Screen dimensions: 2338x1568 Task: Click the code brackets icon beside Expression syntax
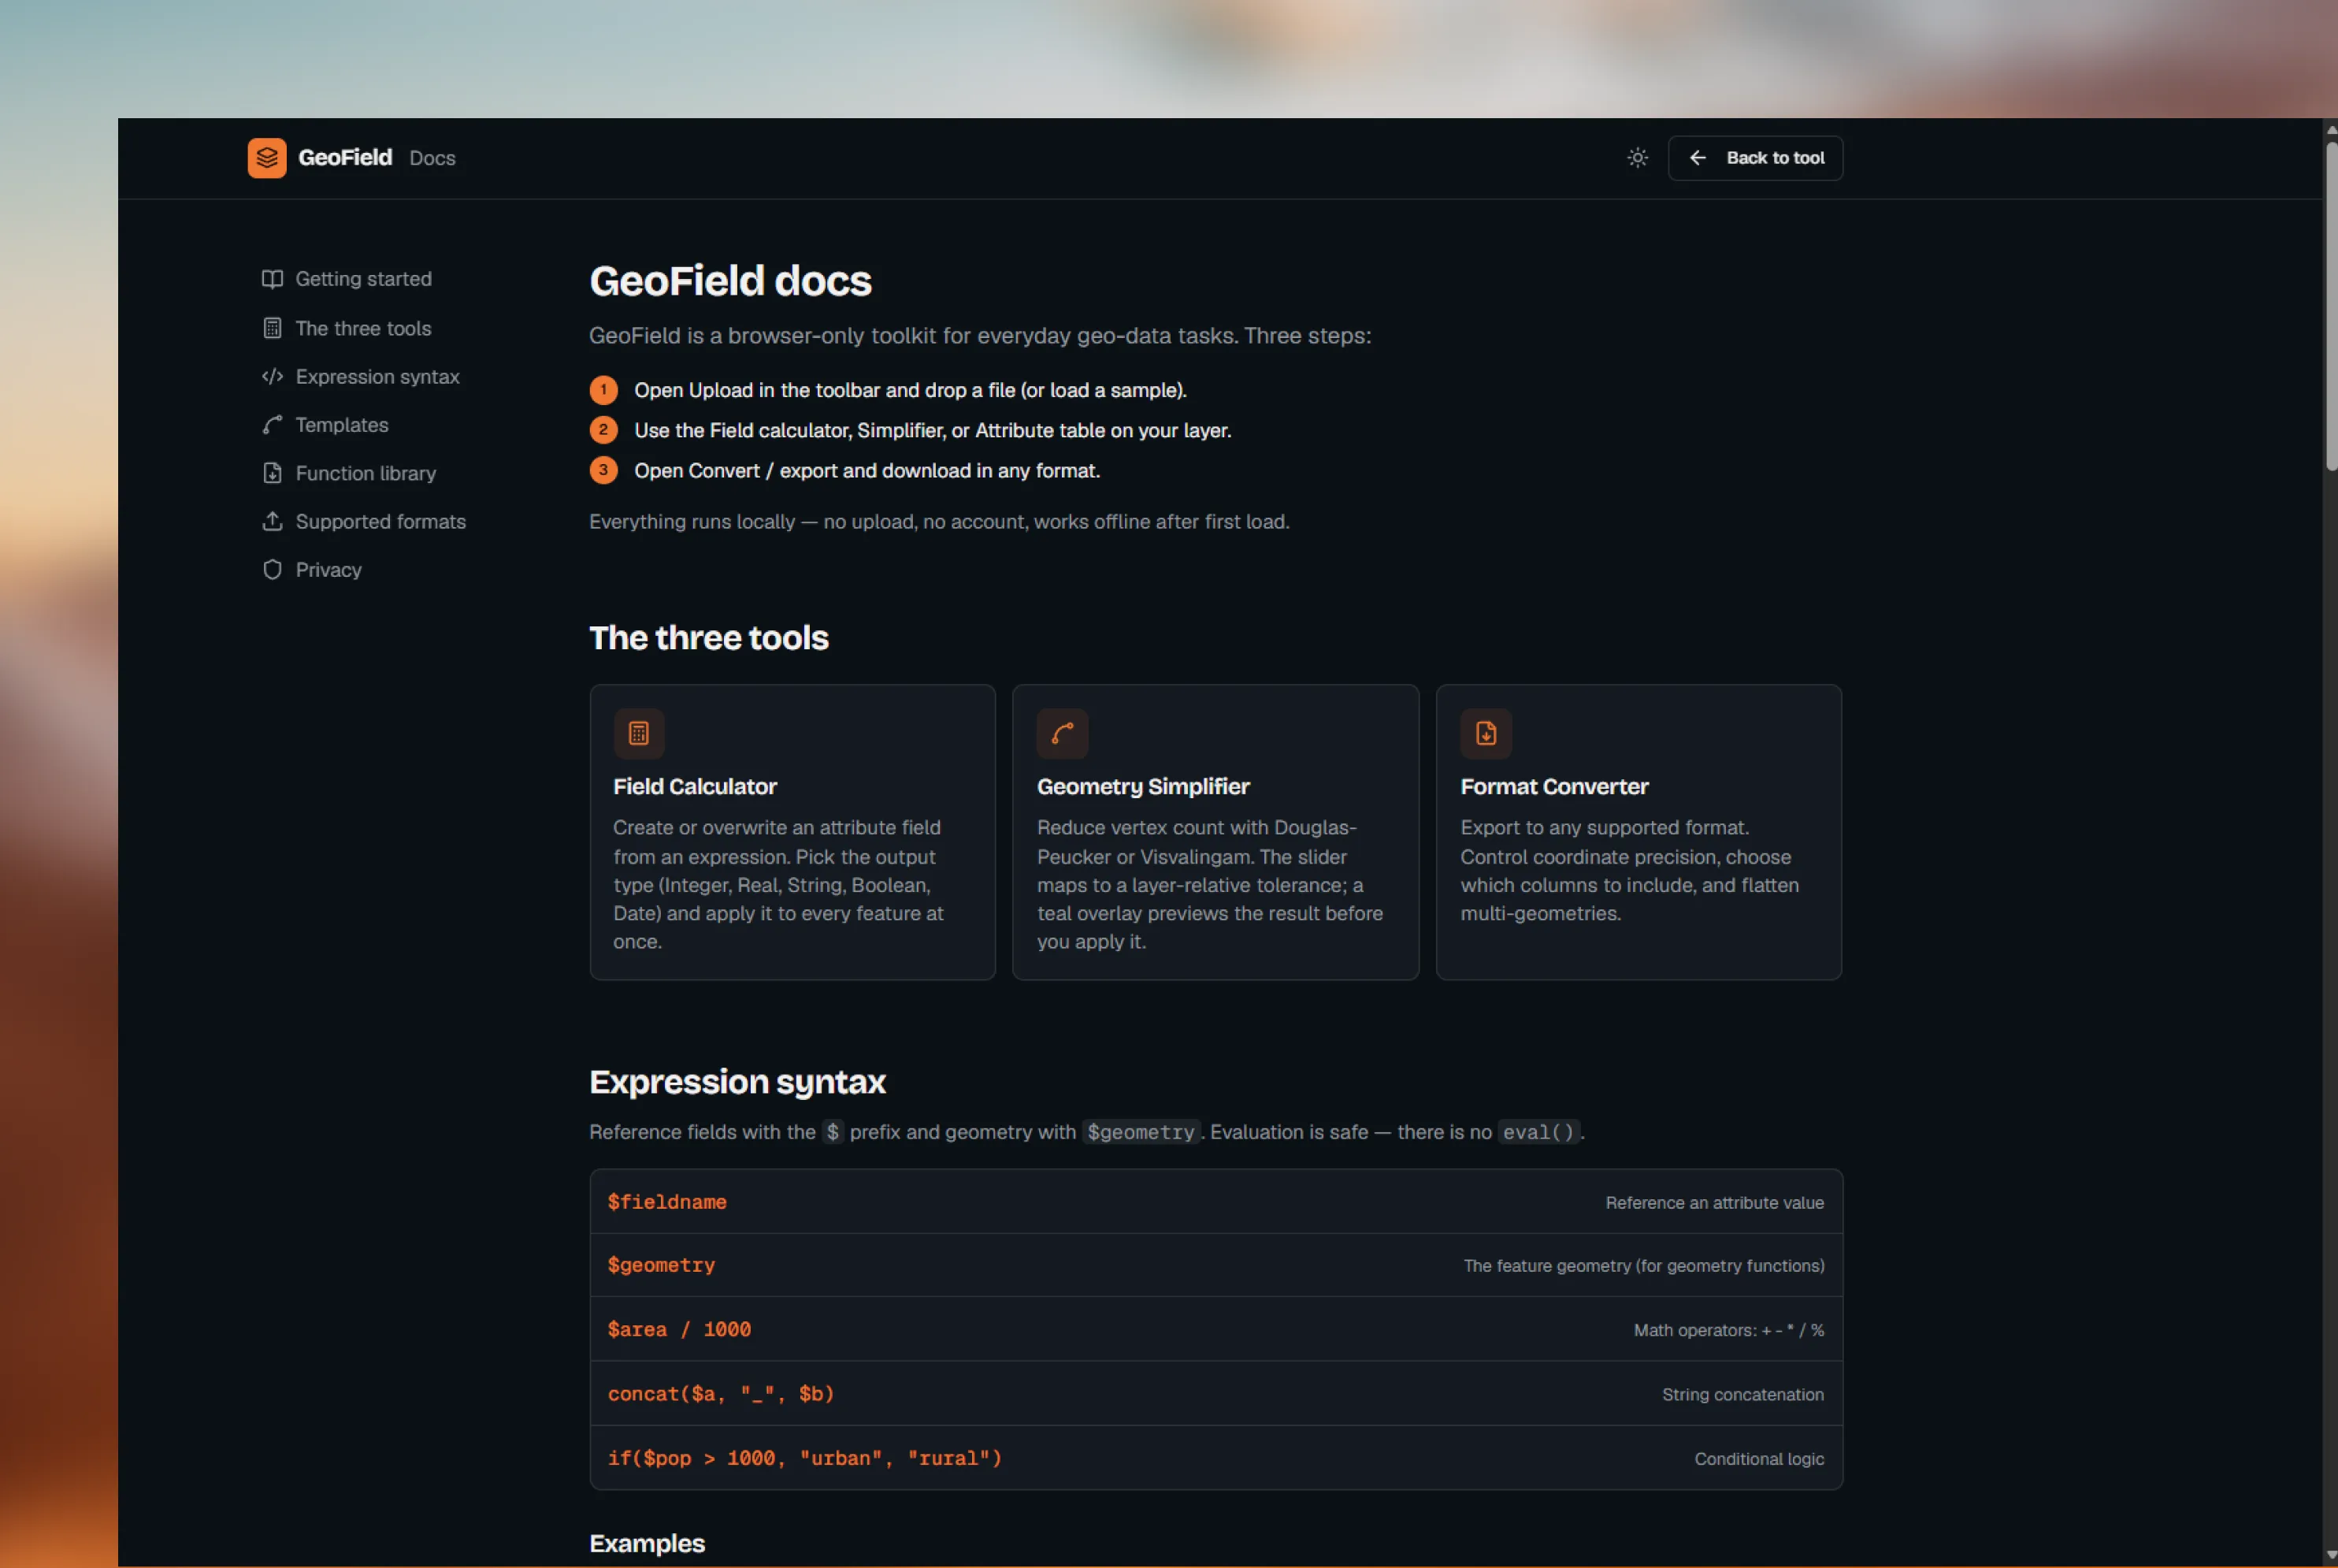[x=272, y=377]
